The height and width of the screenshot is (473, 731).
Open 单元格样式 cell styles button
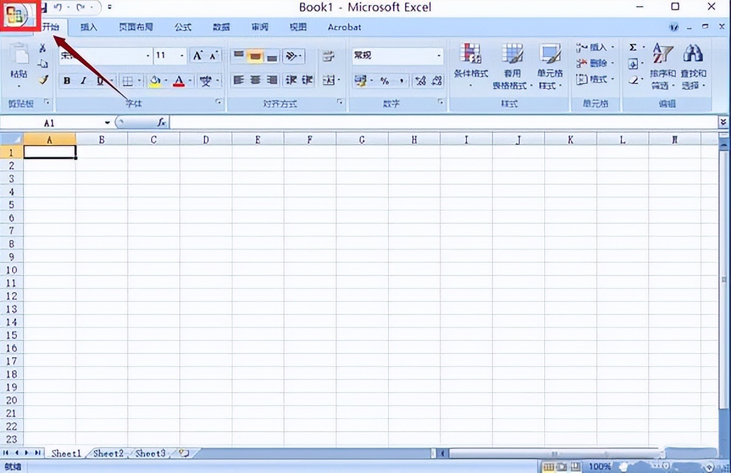coord(550,66)
